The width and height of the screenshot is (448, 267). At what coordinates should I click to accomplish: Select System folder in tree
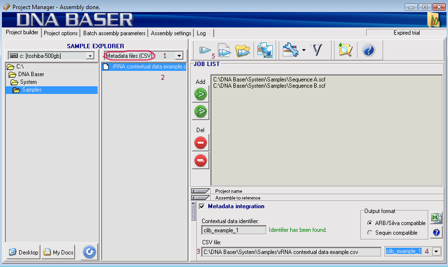28,82
